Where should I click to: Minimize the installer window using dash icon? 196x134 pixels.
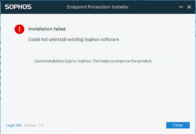click(x=181, y=7)
